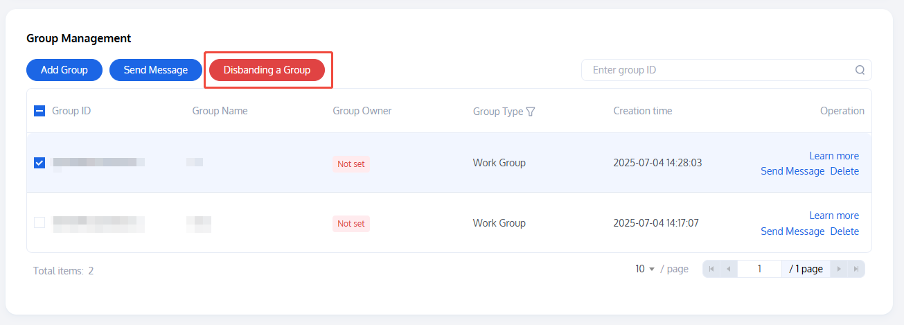Screen dimensions: 904x325
Task: Open Learn more for the second group
Action: pyautogui.click(x=834, y=216)
